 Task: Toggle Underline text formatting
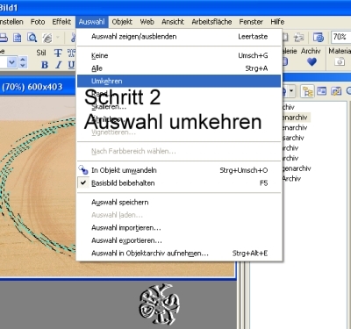71,65
